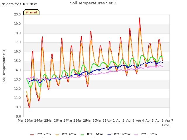The height and width of the screenshot is (140, 187).
Task: Click the blue TC2_32Cm legend swatch
Action: pyautogui.click(x=109, y=135)
